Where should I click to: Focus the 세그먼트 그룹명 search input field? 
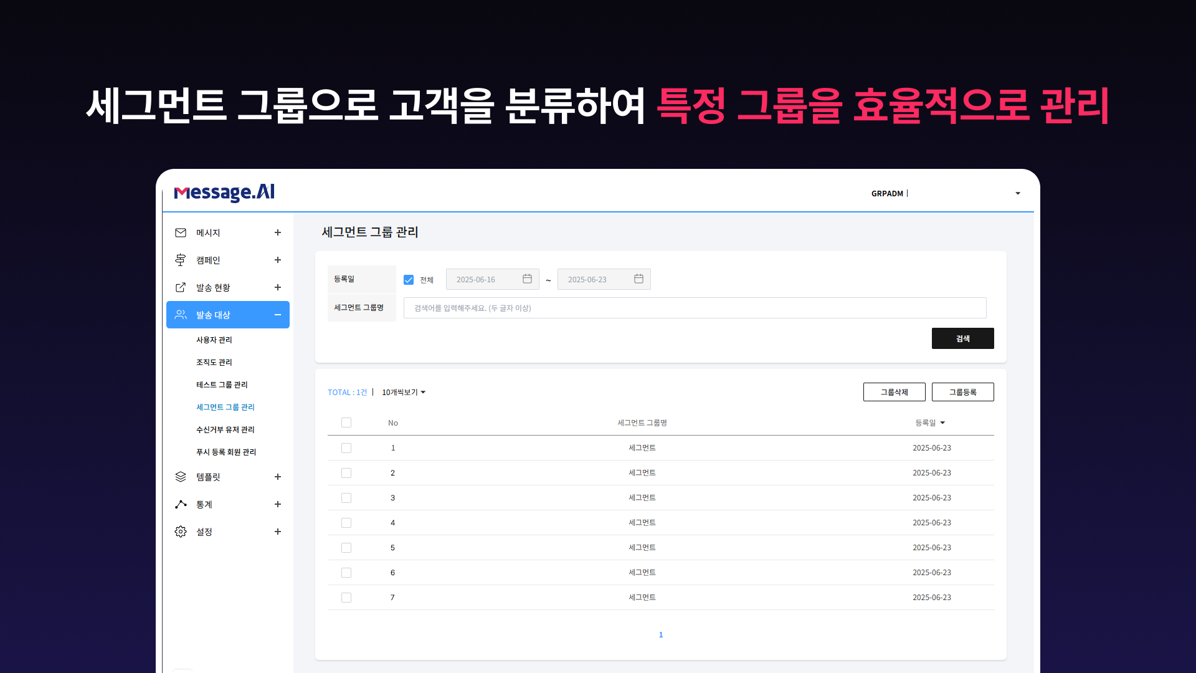tap(695, 308)
